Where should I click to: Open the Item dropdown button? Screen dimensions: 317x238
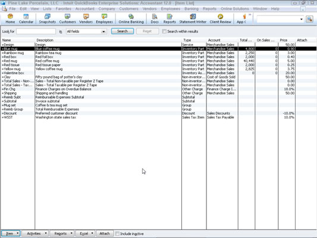(x=11, y=233)
